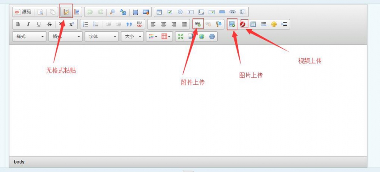Click the paste from Word icon

[77, 12]
